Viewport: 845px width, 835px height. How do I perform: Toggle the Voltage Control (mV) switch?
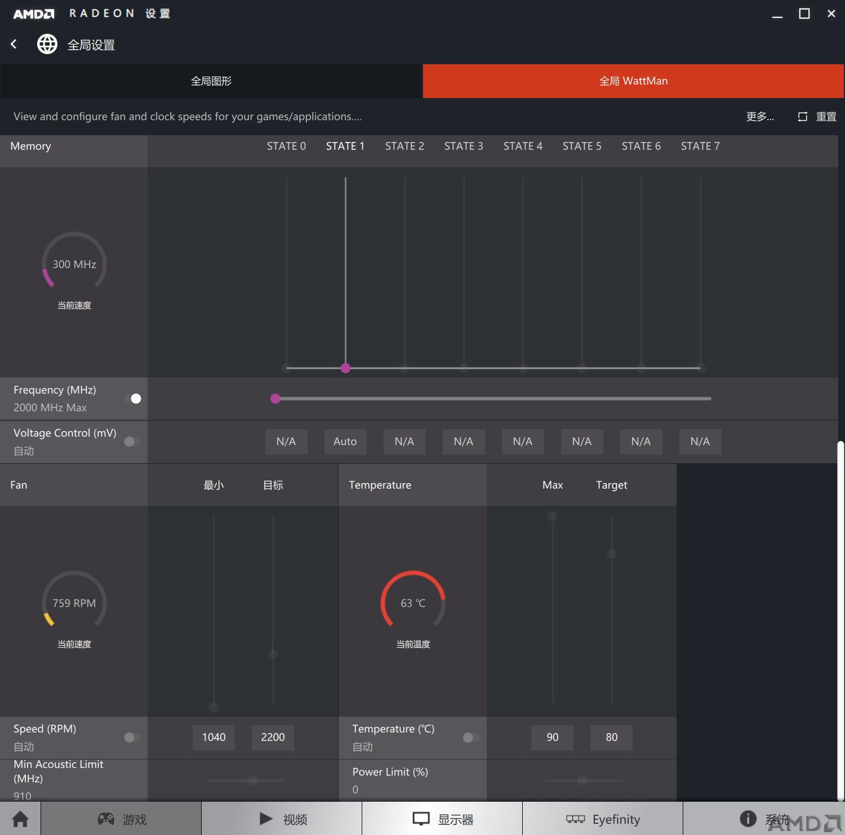pos(133,442)
